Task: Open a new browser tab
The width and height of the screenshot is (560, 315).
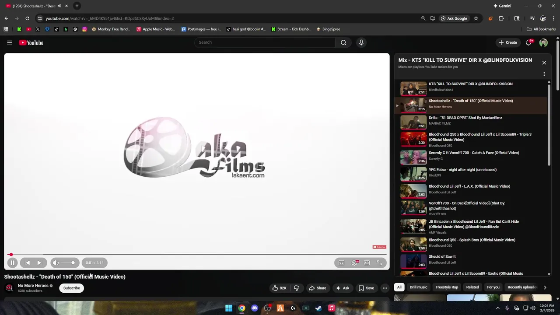Action: tap(77, 6)
